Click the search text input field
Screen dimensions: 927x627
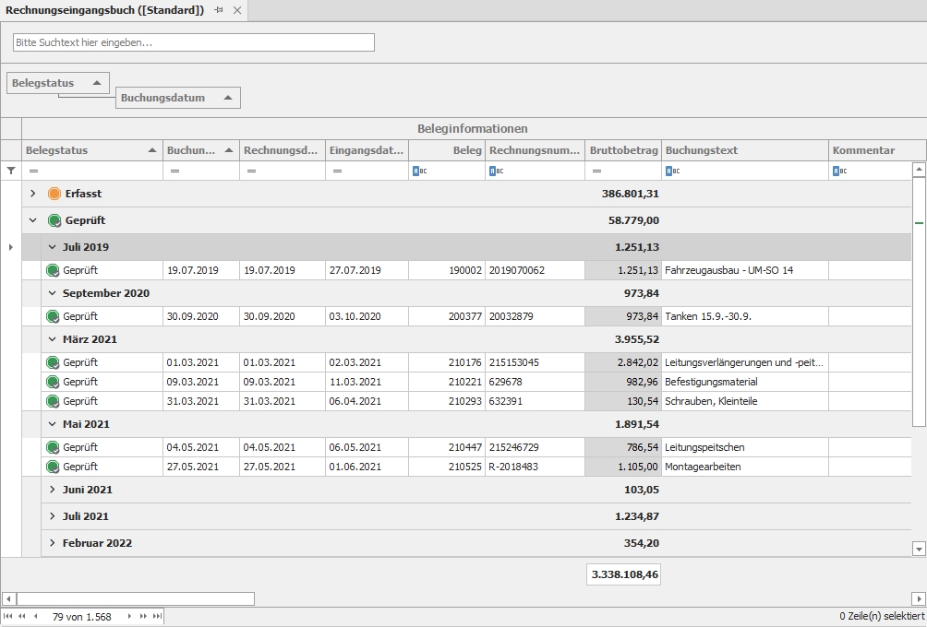[194, 42]
